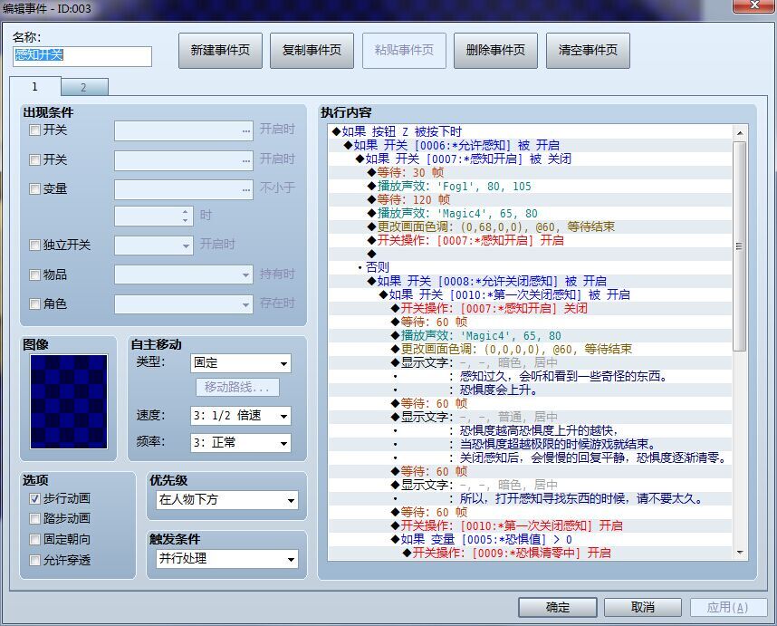Enable the 物品 condition checkbox

[x=34, y=274]
